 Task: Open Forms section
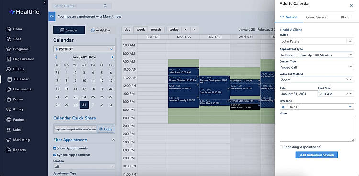[x=15, y=99]
